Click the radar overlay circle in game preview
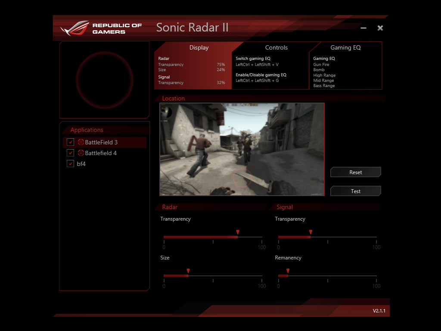The height and width of the screenshot is (331, 441). pyautogui.click(x=242, y=178)
